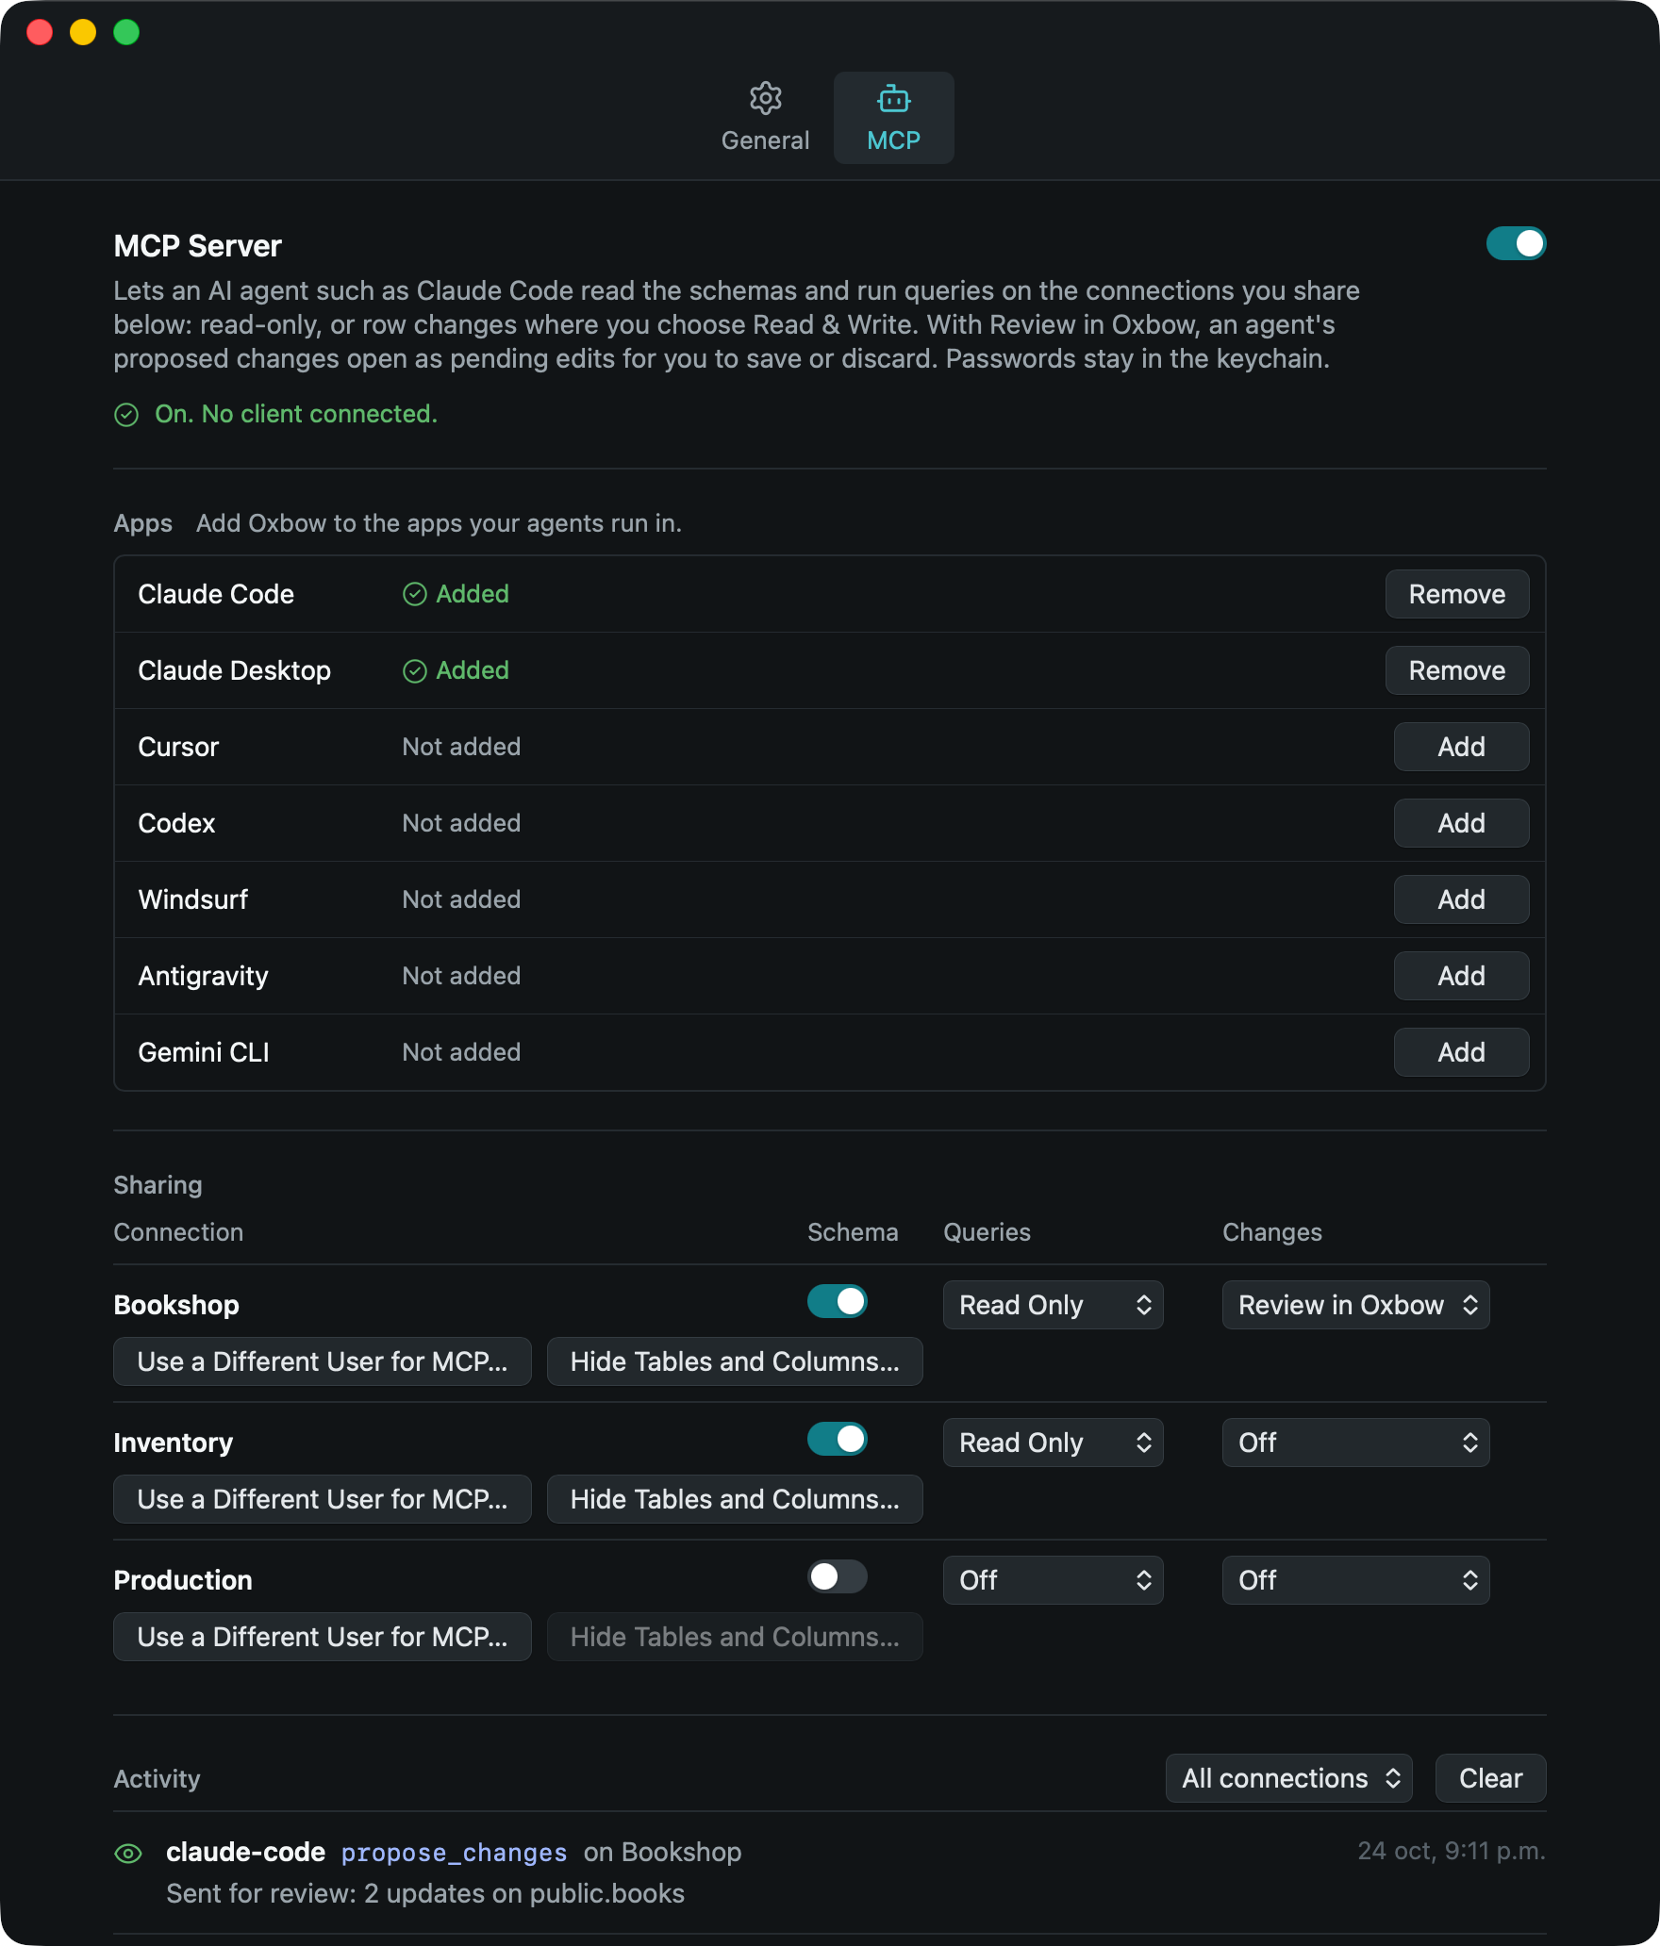1660x1946 pixels.
Task: Click the robot icon above MCP
Action: pos(893,98)
